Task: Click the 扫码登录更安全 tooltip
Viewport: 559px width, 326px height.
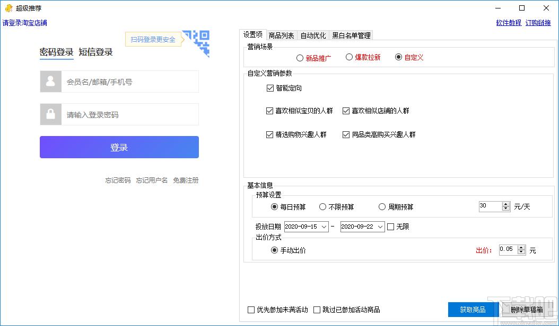Action: click(153, 40)
